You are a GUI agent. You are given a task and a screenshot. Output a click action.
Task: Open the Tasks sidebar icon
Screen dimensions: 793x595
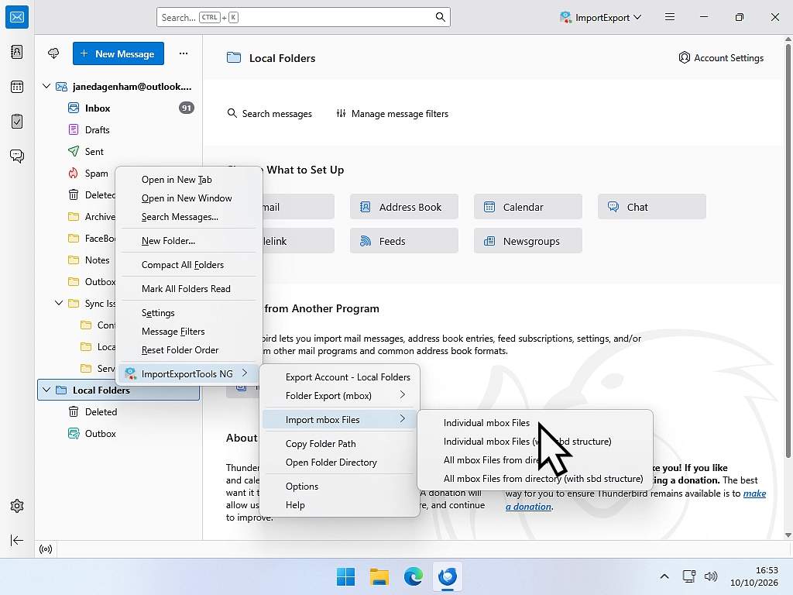(x=17, y=122)
